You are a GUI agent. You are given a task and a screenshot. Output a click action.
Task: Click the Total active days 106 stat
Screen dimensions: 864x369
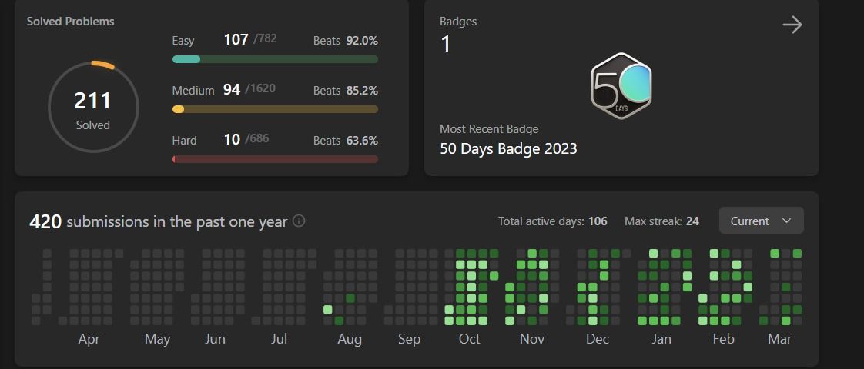coord(552,221)
